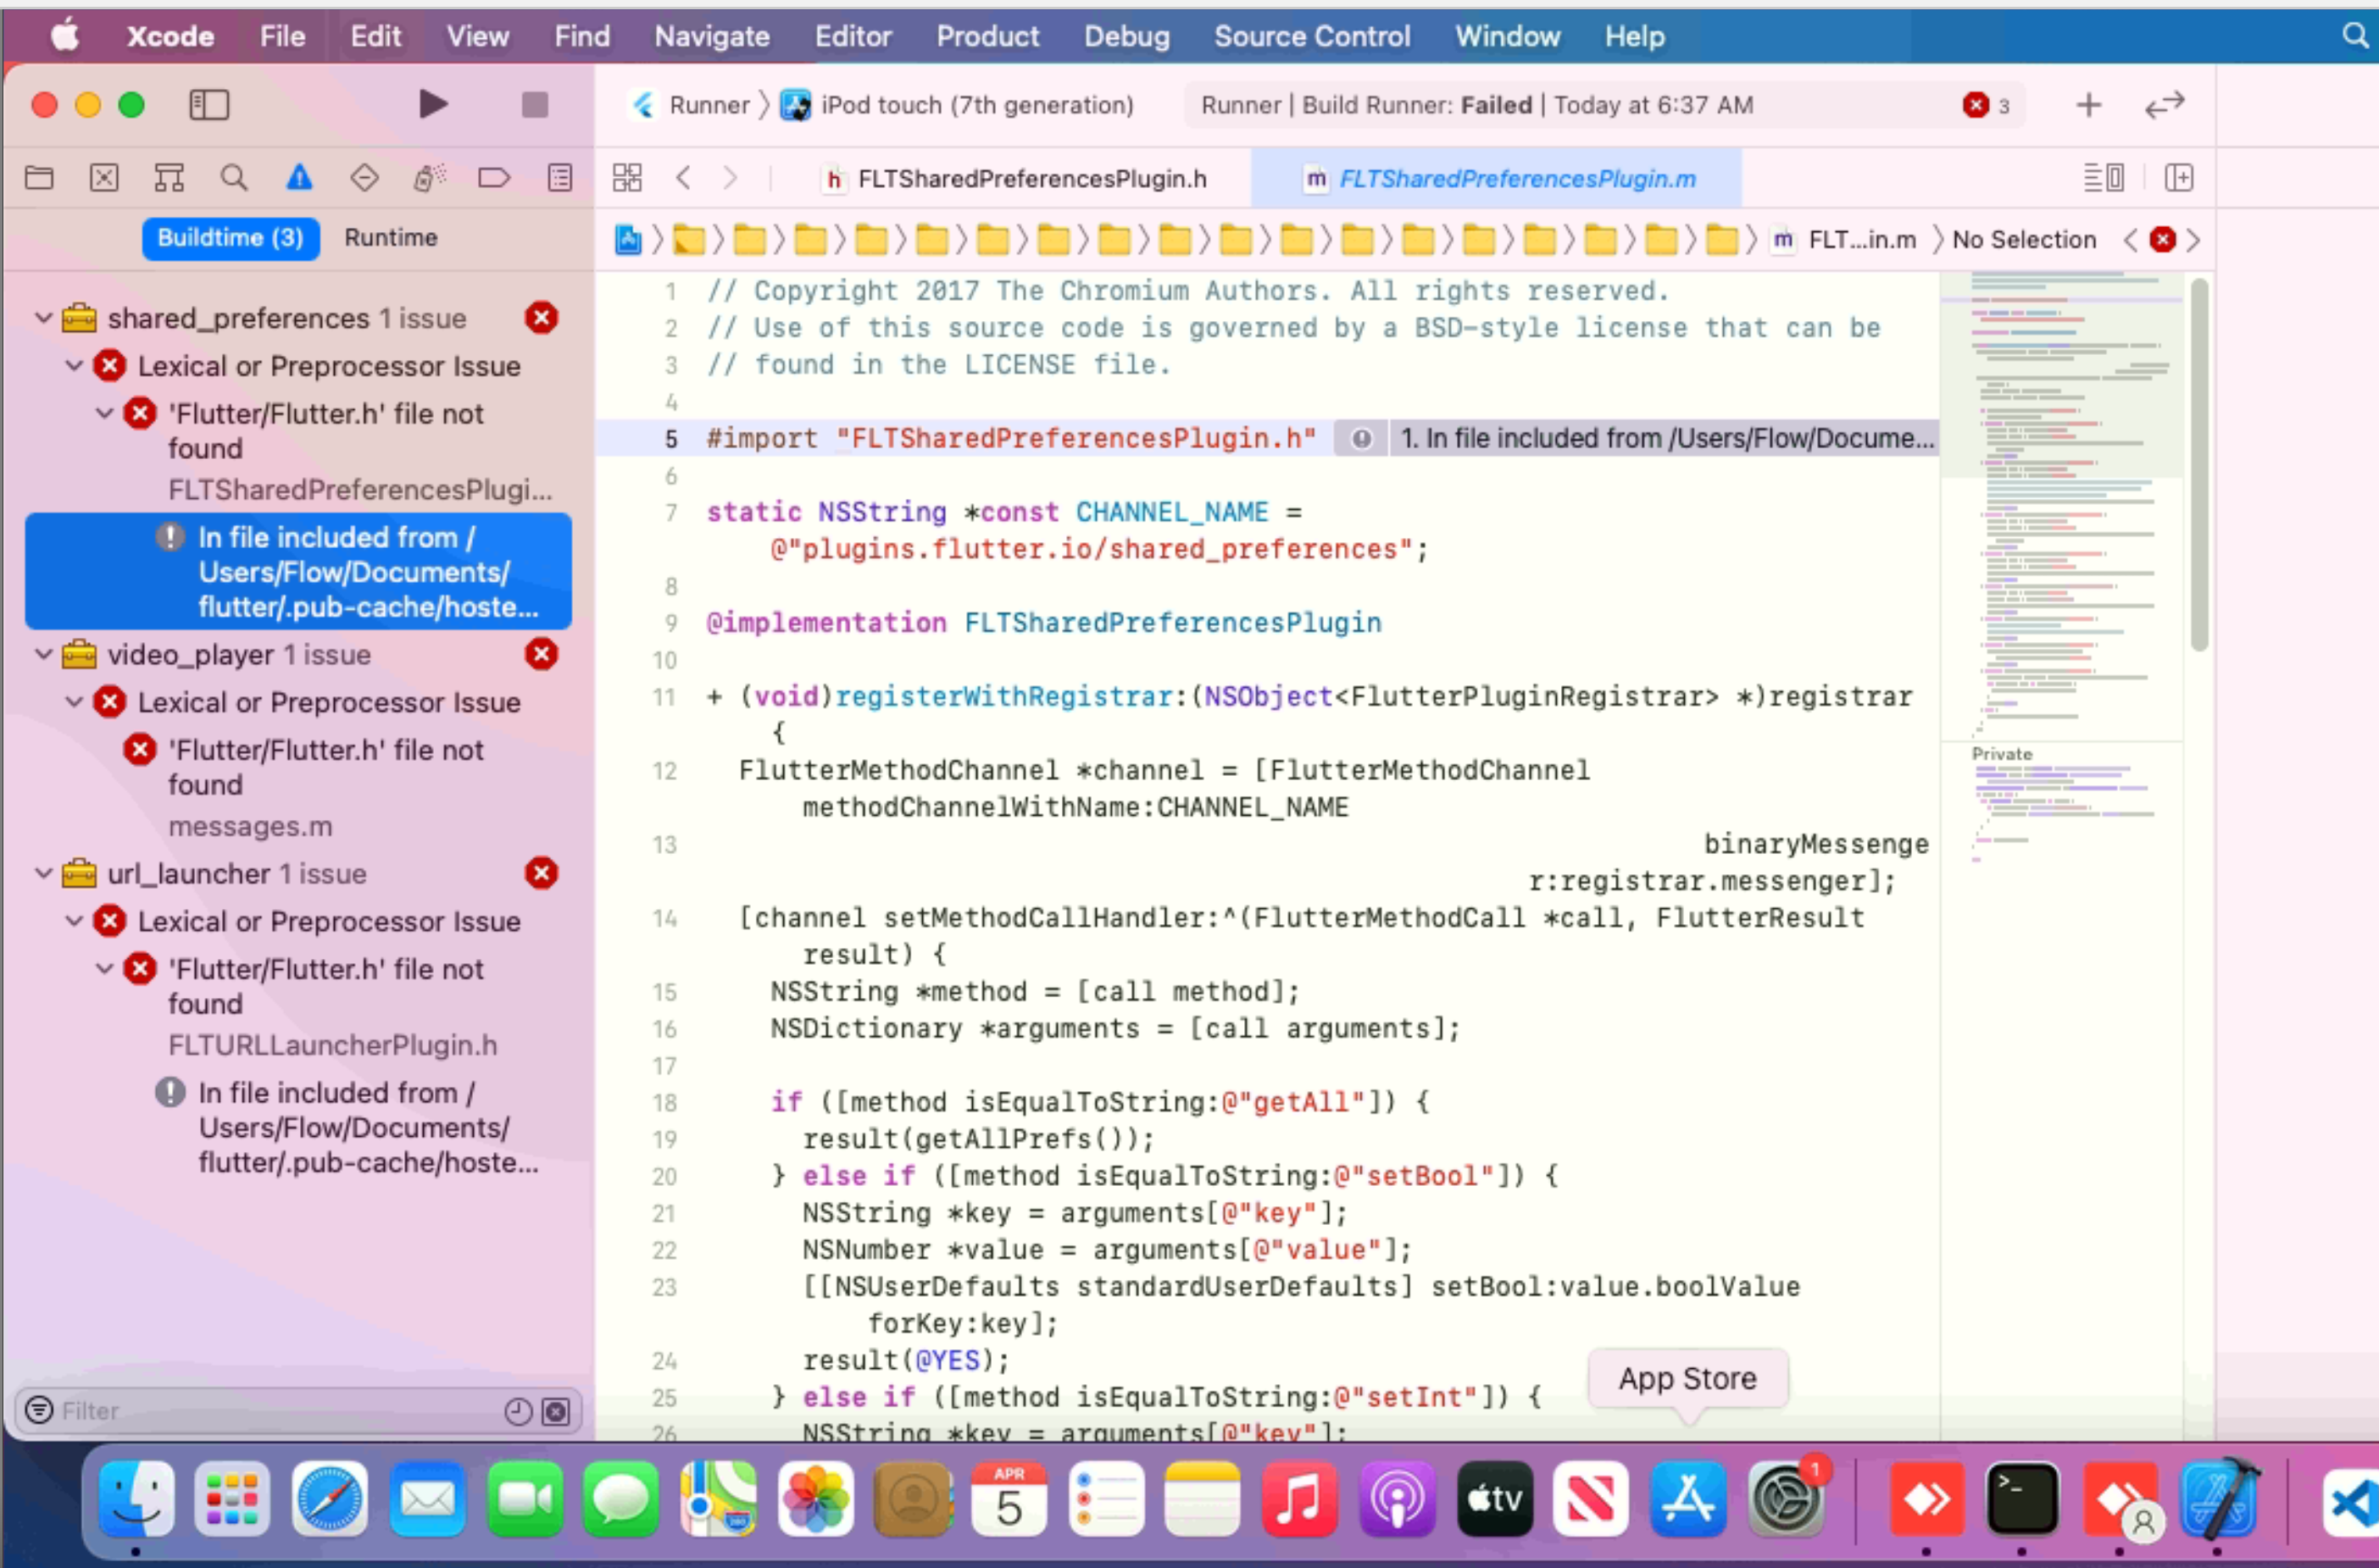
Task: Choose the iPod touch (7th generation) destination
Action: click(x=959, y=105)
